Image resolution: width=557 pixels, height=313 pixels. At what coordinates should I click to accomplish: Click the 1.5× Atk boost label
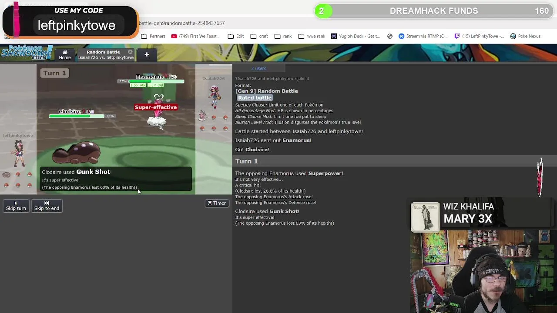click(138, 85)
